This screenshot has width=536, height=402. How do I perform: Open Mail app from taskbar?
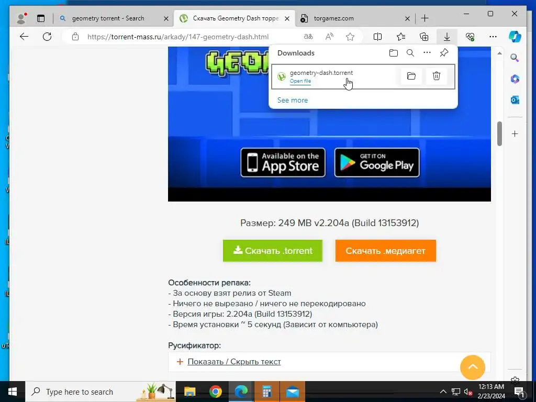(x=293, y=392)
